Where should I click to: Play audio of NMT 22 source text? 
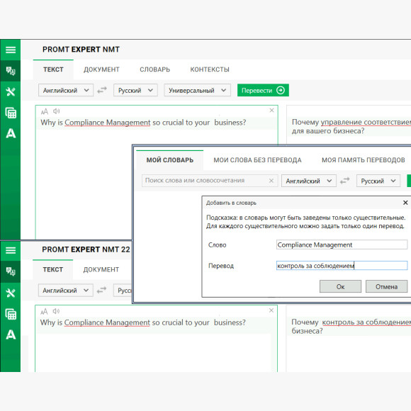pyautogui.click(x=56, y=311)
